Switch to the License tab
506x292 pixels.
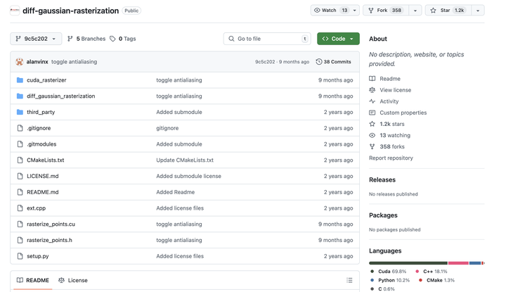pos(73,280)
